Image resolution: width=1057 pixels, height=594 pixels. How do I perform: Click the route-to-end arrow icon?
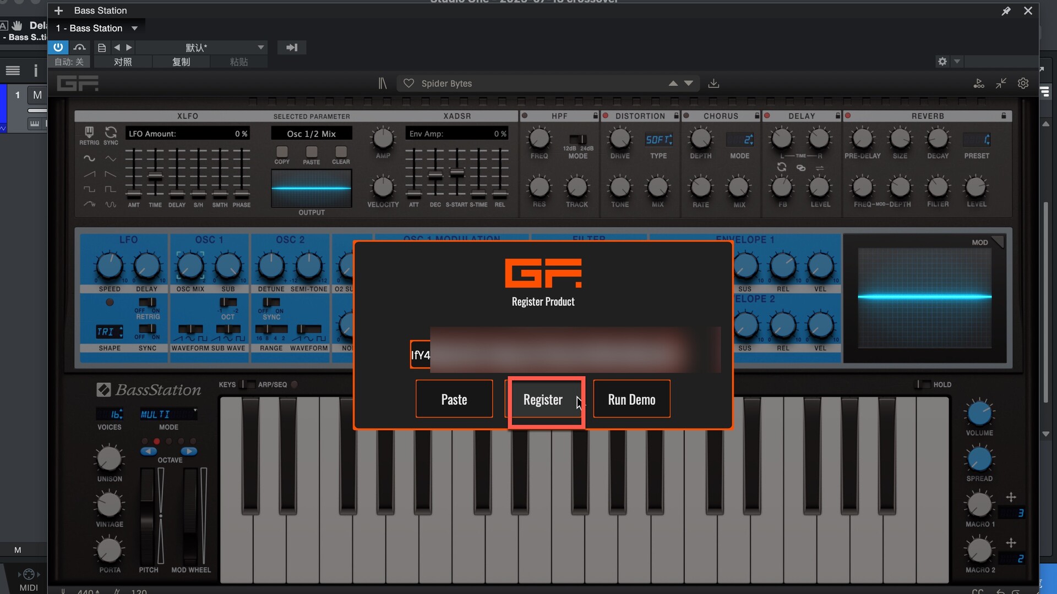pos(292,48)
